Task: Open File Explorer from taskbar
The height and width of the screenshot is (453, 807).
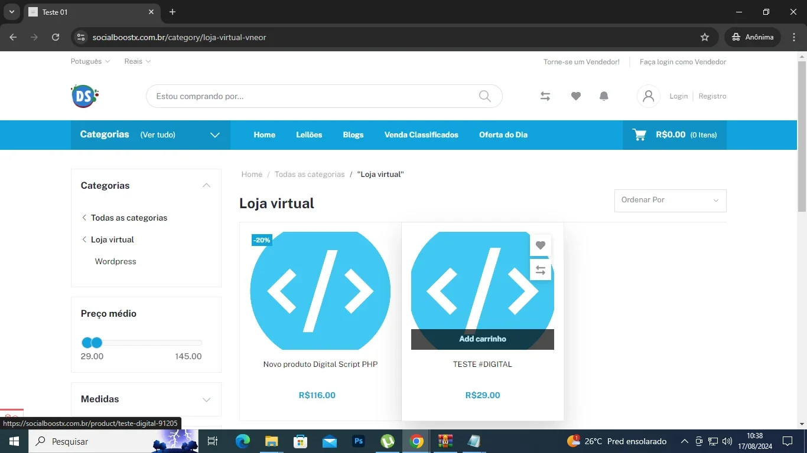Action: (x=271, y=441)
